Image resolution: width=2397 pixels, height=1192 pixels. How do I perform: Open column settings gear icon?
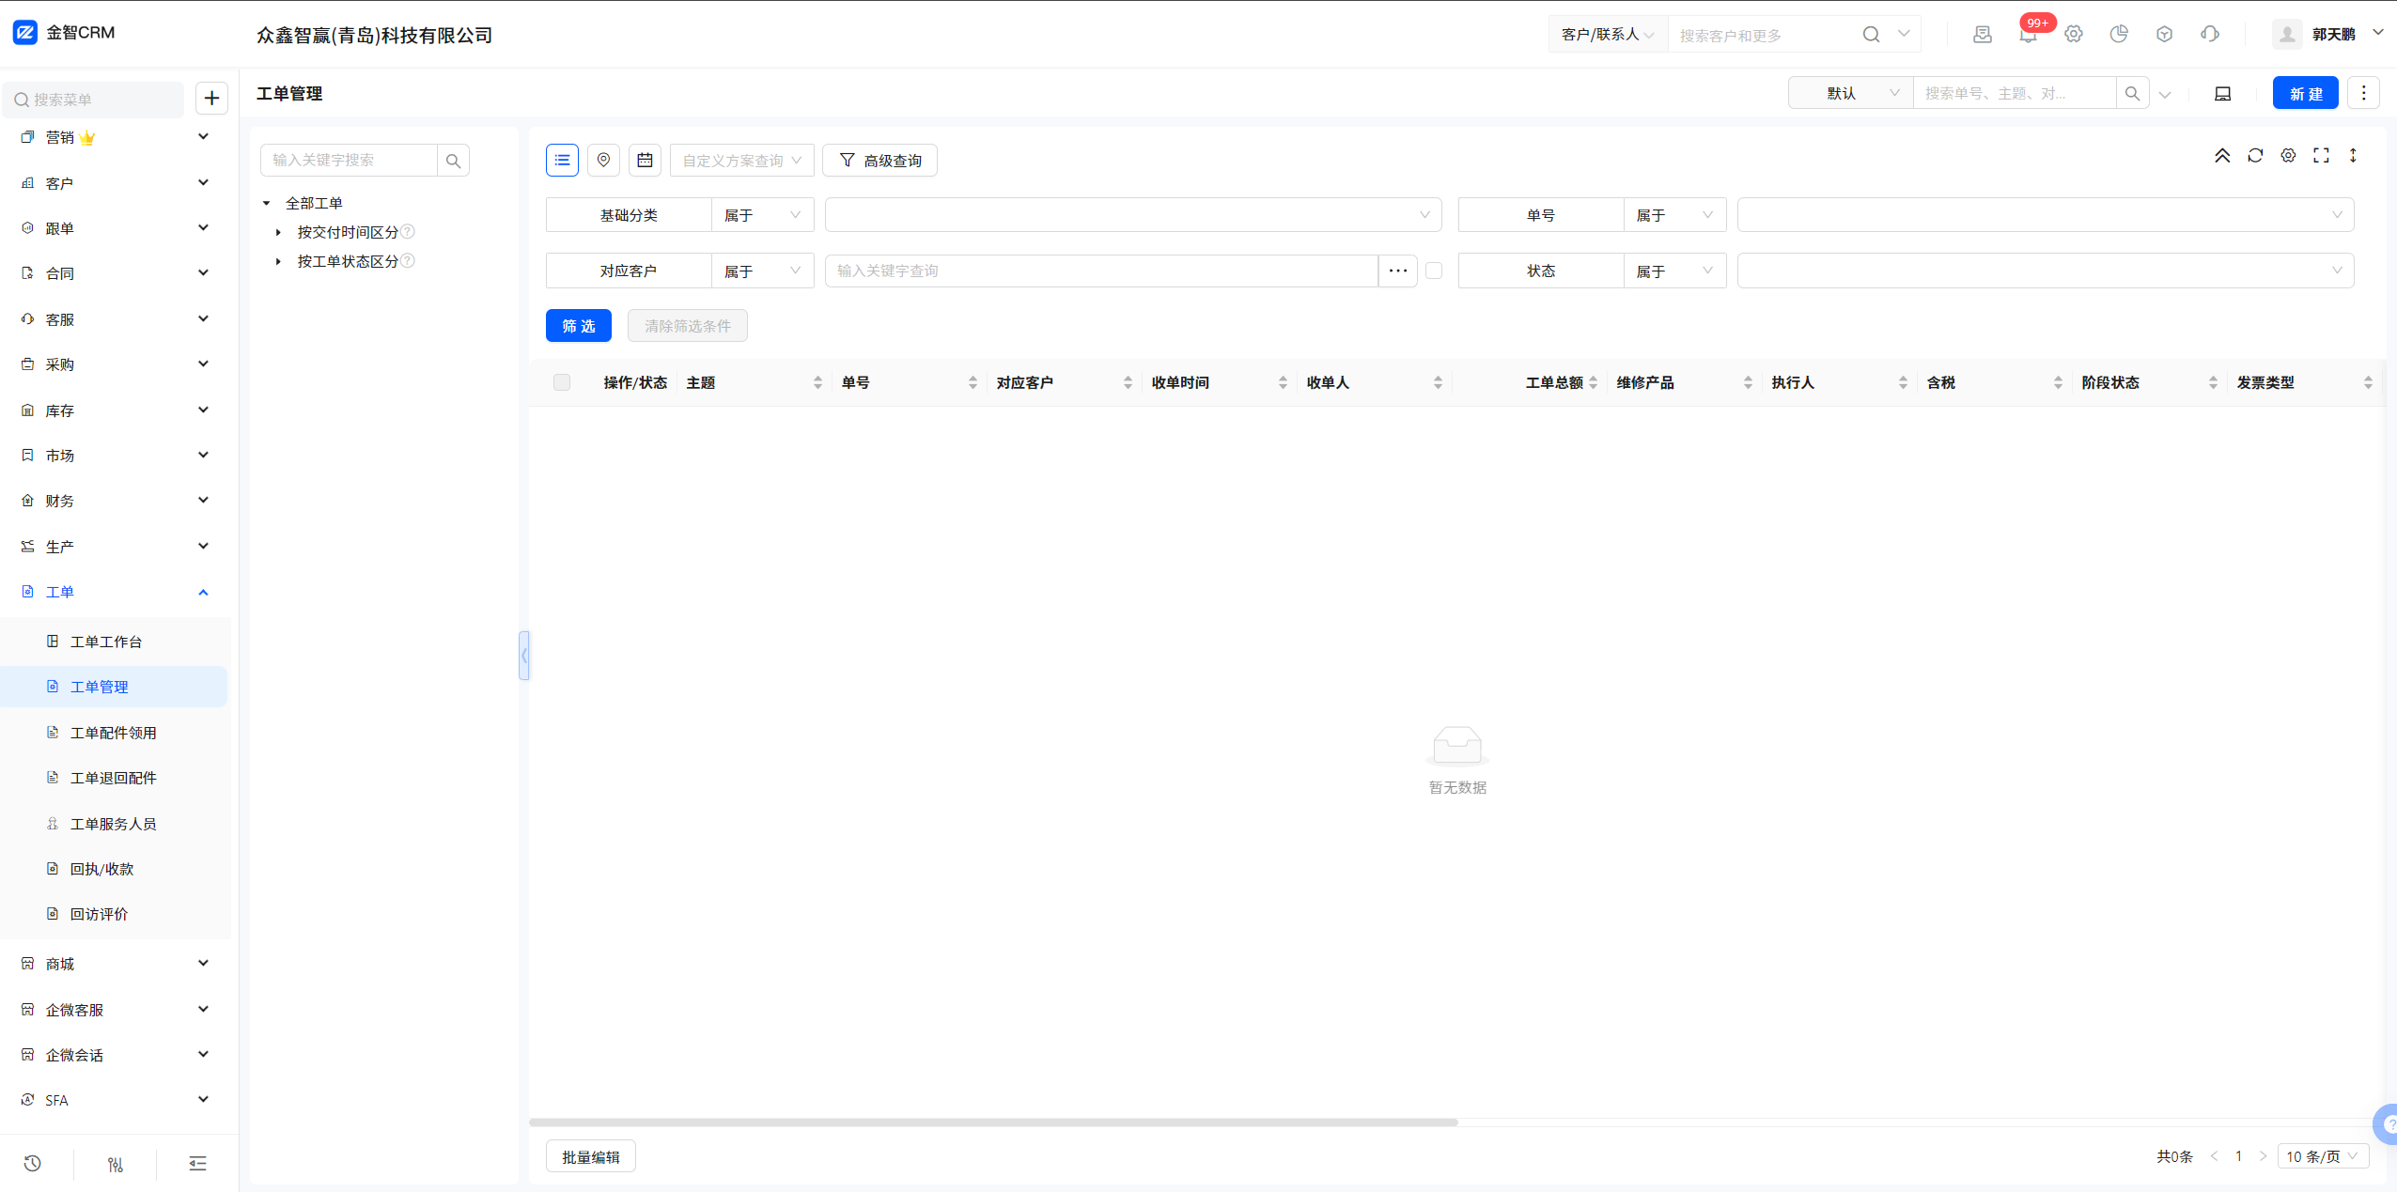[x=2288, y=156]
